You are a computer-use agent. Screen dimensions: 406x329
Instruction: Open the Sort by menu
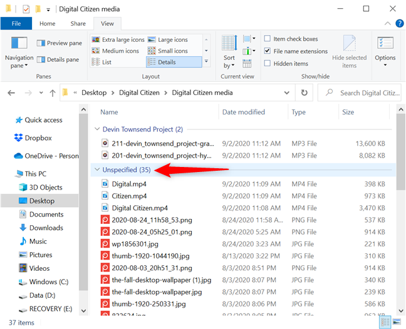229,52
